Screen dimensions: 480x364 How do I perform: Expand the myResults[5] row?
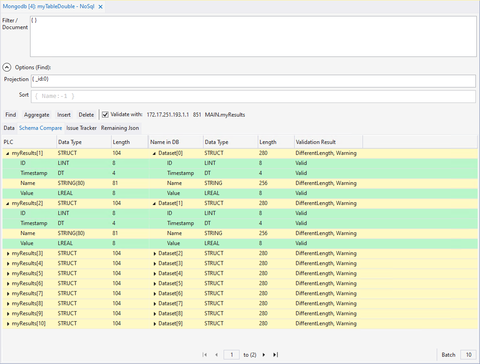[x=8, y=274]
